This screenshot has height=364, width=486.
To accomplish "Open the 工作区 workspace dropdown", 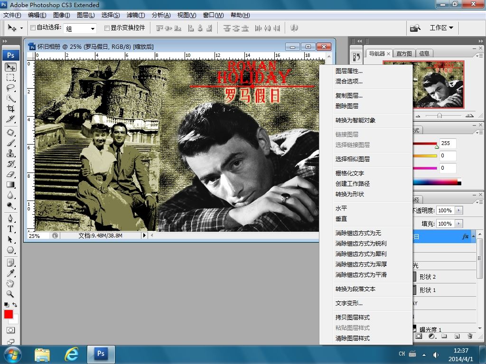I will (441, 28).
